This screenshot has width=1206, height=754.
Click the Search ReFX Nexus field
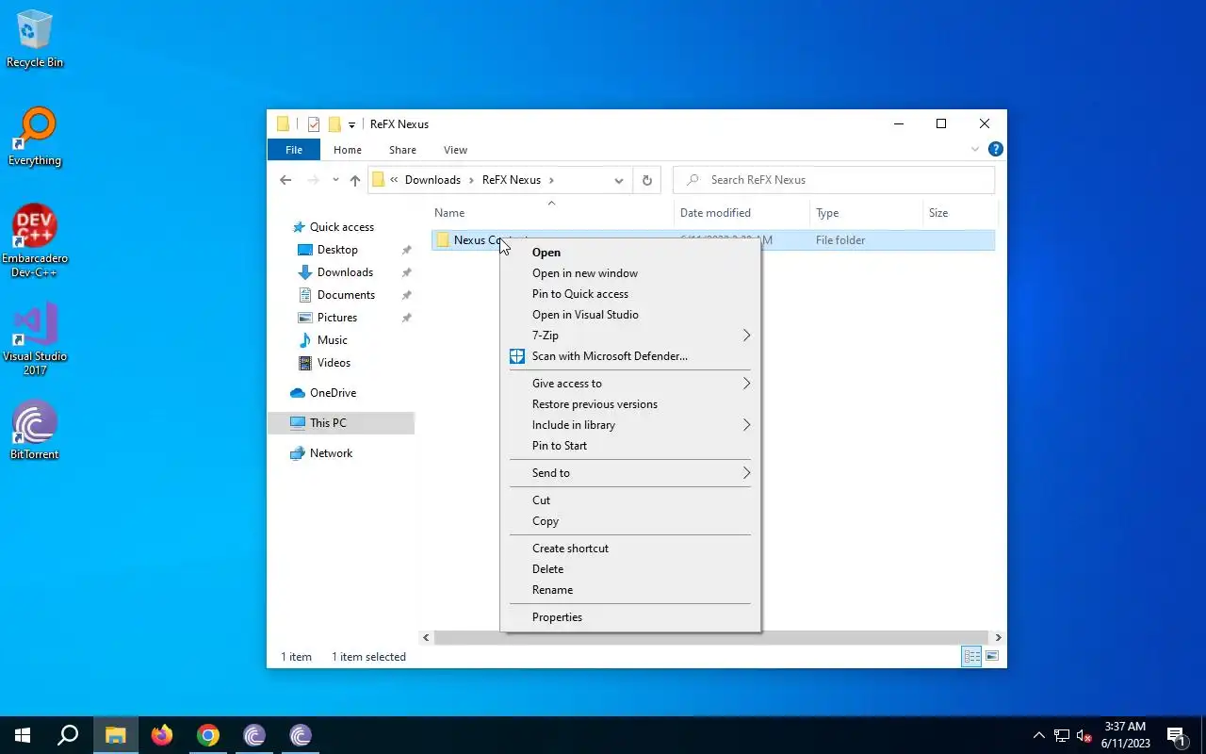[x=834, y=180]
